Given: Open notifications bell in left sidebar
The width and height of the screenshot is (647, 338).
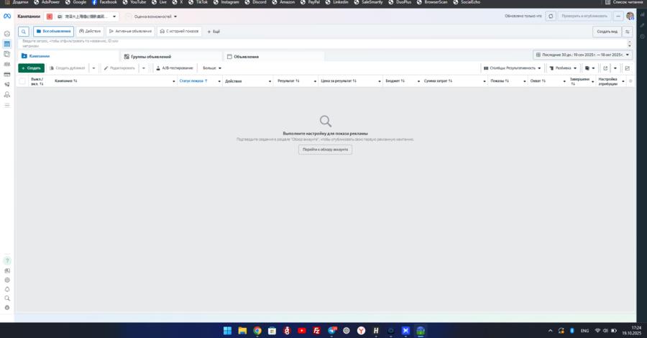Looking at the screenshot, I should click(7, 289).
